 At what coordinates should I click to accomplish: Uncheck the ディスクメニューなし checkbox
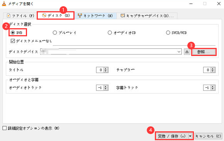[13, 41]
